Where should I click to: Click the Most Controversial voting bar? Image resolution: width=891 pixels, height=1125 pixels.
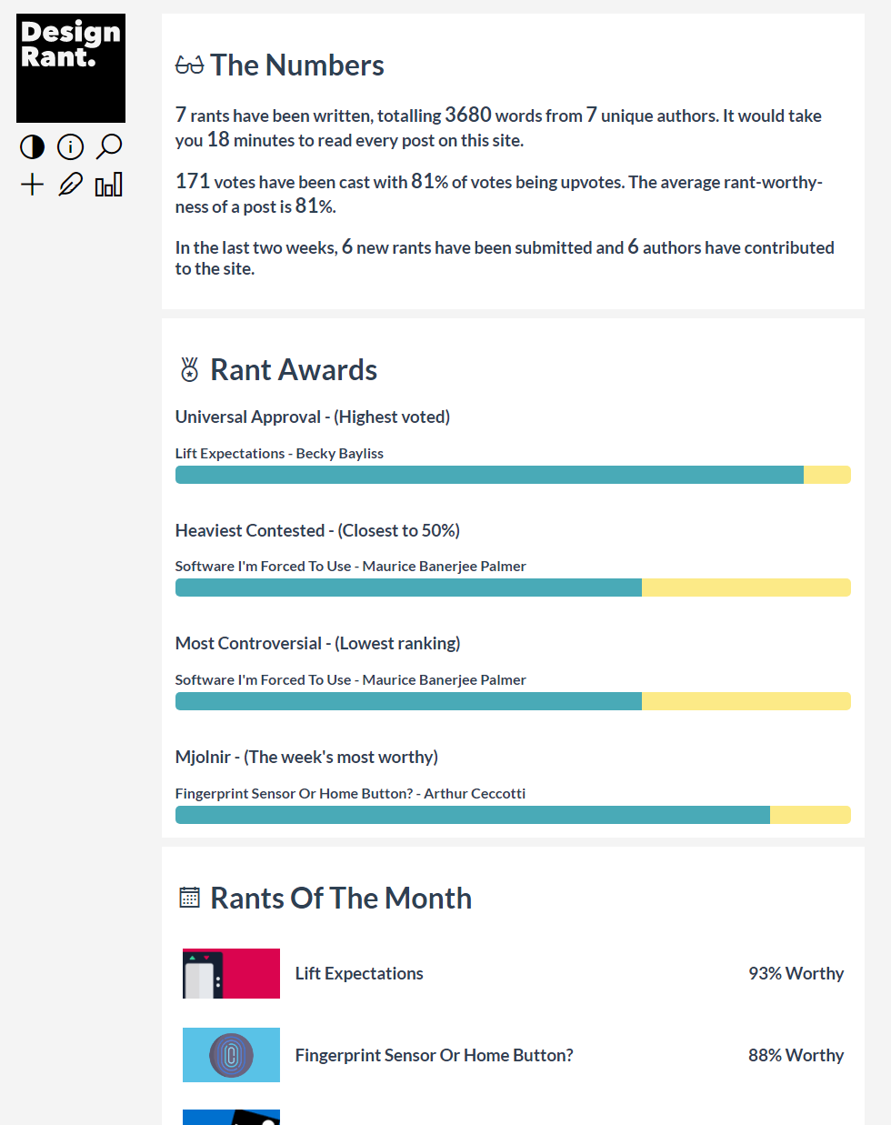pos(513,701)
